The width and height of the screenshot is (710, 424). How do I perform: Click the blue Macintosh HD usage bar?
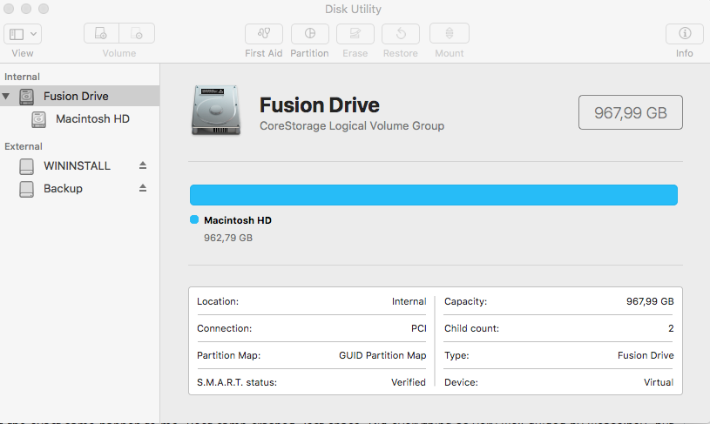coord(433,195)
